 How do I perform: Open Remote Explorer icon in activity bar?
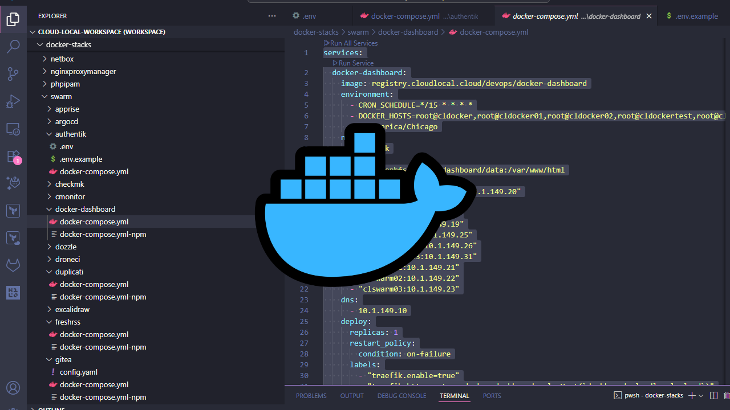[13, 129]
